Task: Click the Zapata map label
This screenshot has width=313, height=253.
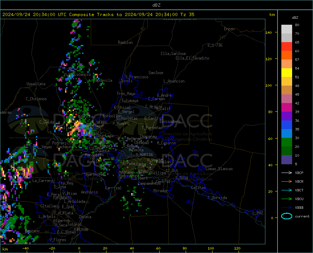Action: pyautogui.click(x=85, y=217)
